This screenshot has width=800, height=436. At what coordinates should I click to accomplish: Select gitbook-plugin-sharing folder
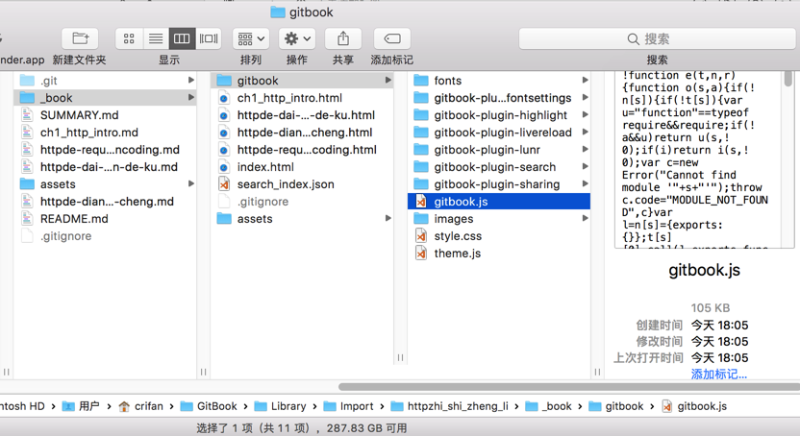coord(499,184)
